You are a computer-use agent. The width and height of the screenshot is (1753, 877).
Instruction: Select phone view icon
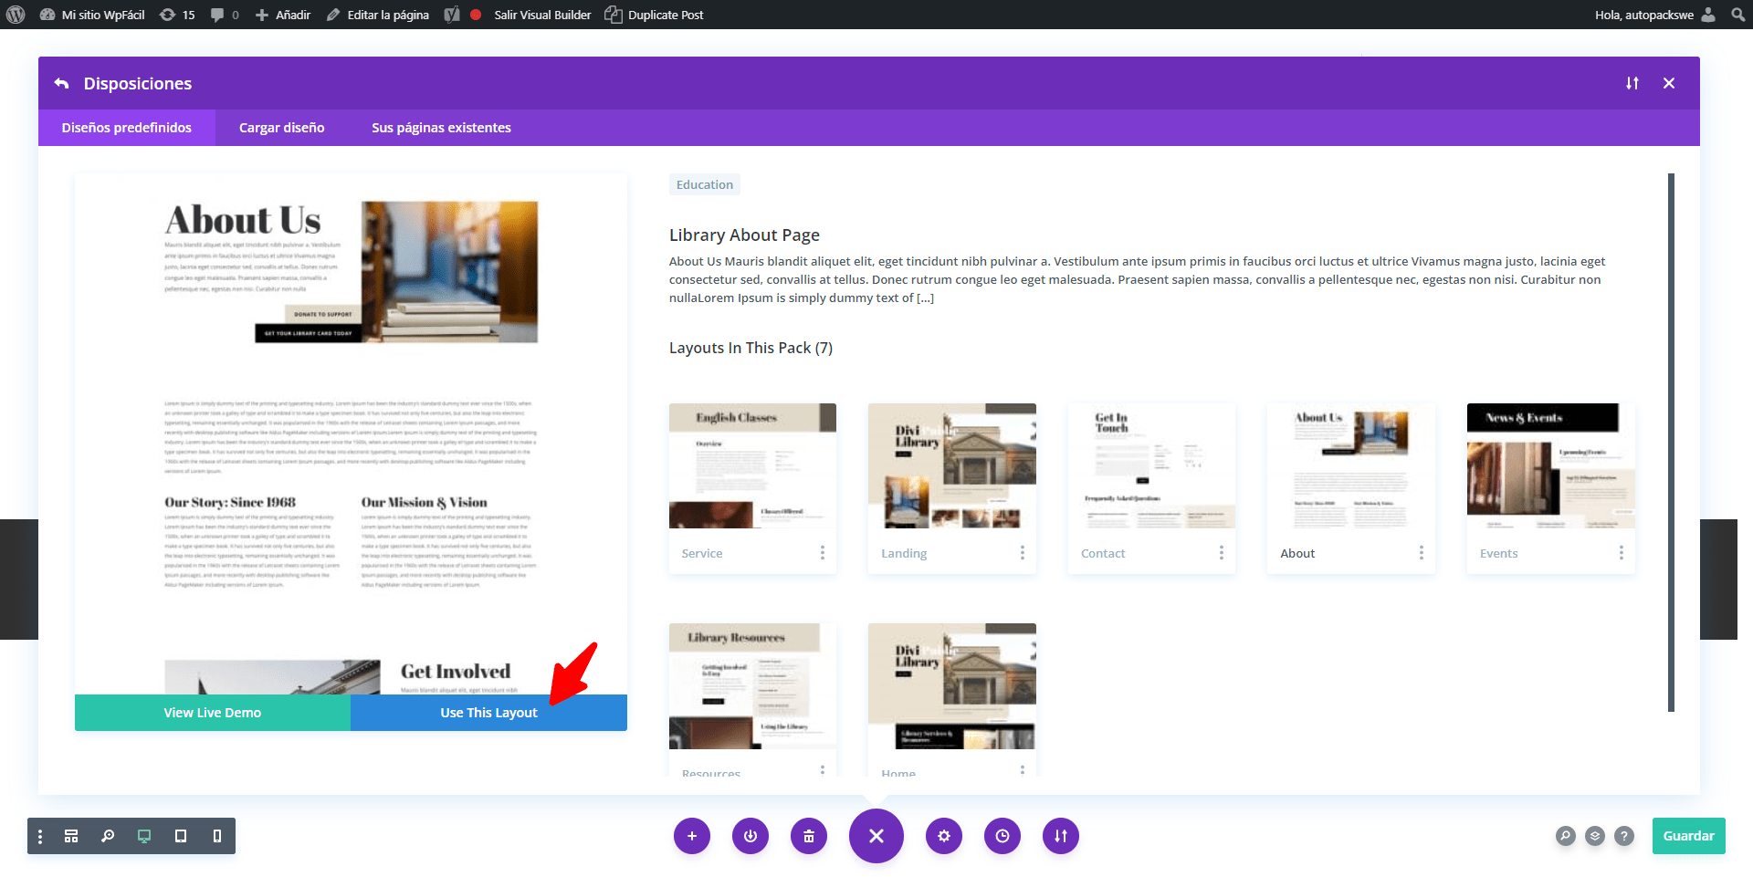pyautogui.click(x=217, y=836)
